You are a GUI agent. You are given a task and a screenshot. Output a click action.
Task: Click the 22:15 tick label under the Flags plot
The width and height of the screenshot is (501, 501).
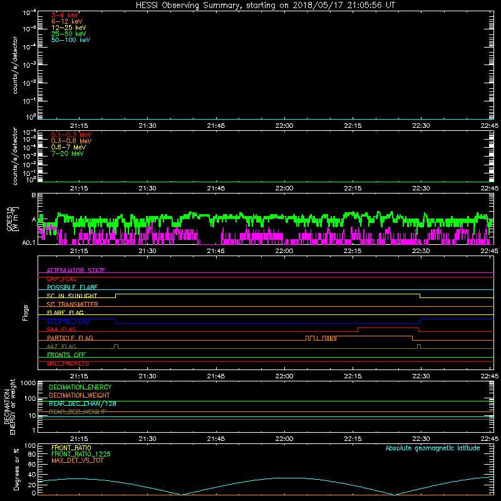coord(353,376)
